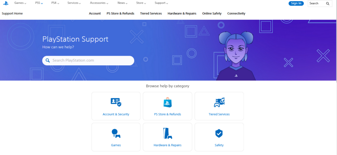Open the Online Safety tab
The image size is (337, 155).
click(212, 13)
